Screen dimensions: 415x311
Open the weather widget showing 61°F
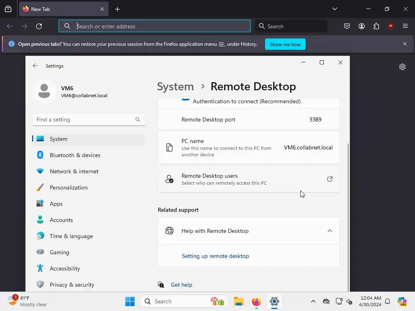point(27,301)
